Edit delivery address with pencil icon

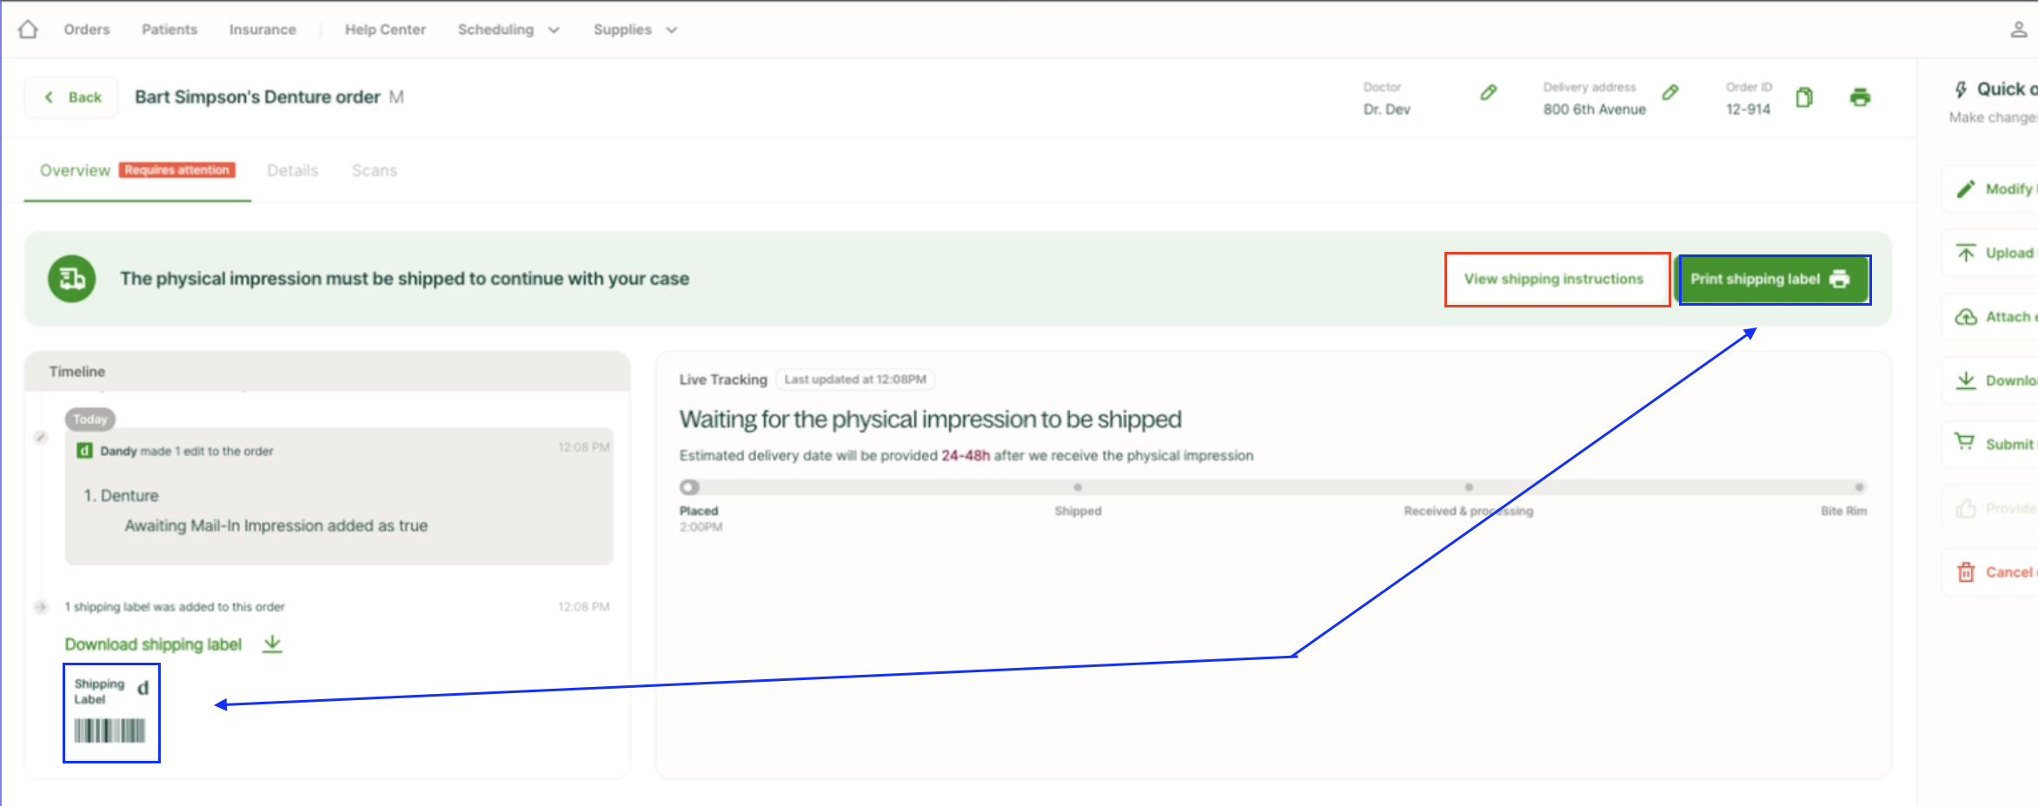click(1670, 93)
